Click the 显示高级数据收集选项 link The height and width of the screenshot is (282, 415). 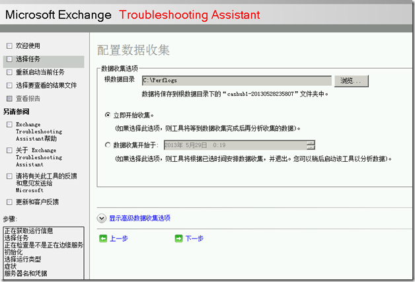(139, 218)
